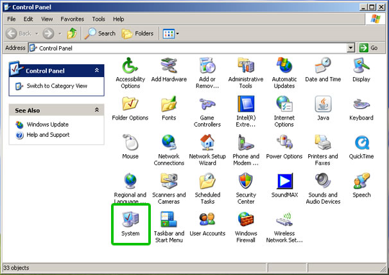The height and width of the screenshot is (275, 389).
Task: Open Scheduled Tasks
Action: [x=207, y=188]
